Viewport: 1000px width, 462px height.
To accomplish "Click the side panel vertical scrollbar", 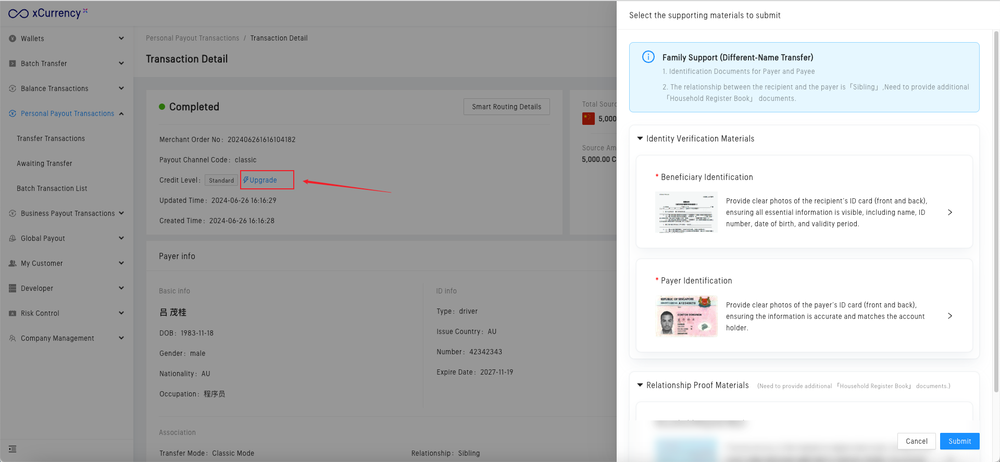I will (996, 211).
